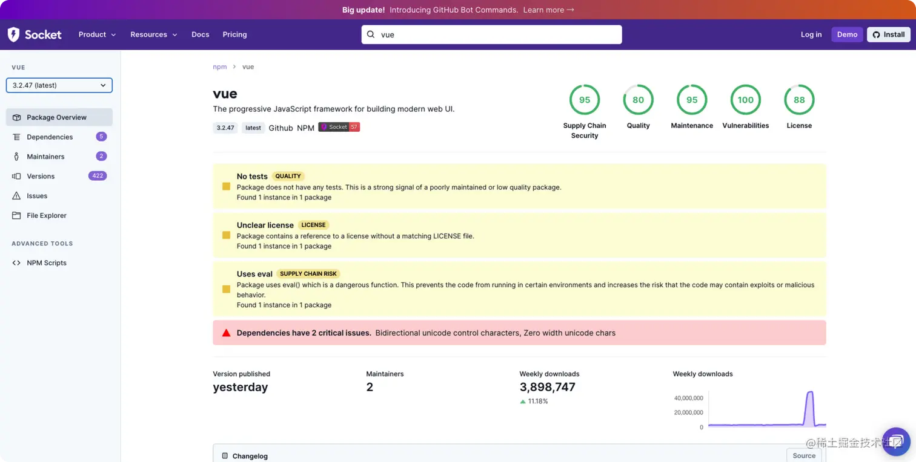The image size is (916, 462).
Task: Open the Pricing page
Action: pos(234,34)
